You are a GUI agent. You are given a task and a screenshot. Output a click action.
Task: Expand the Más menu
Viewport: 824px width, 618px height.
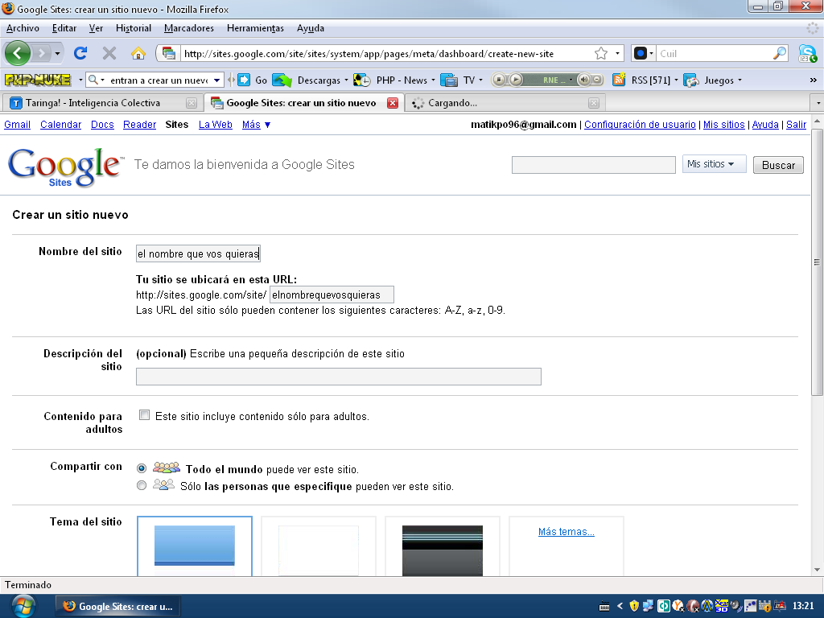click(257, 125)
